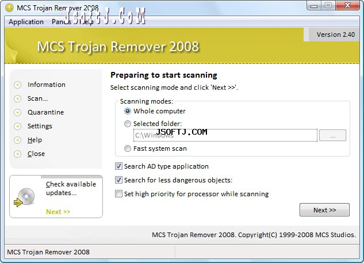The width and height of the screenshot is (364, 263).
Task: Click the status bar MCS Trojan Remover 2008 text
Action: point(48,252)
